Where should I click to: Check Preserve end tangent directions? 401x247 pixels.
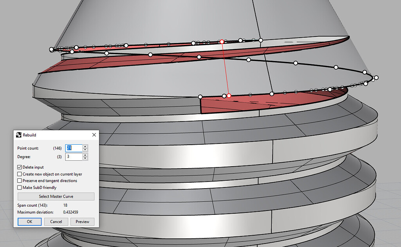pyautogui.click(x=19, y=181)
